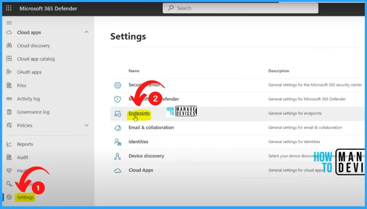This screenshot has height=209, width=367.
Task: Click the Activity log glasses icon
Action: coord(9,99)
